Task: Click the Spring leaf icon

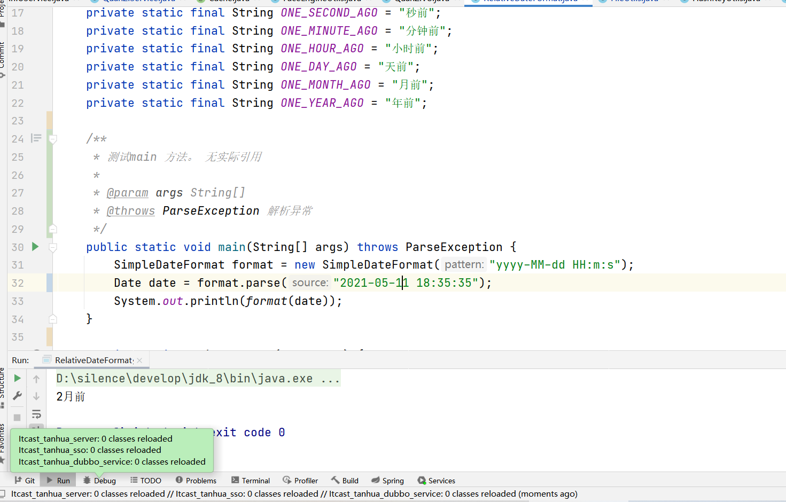Action: 376,480
